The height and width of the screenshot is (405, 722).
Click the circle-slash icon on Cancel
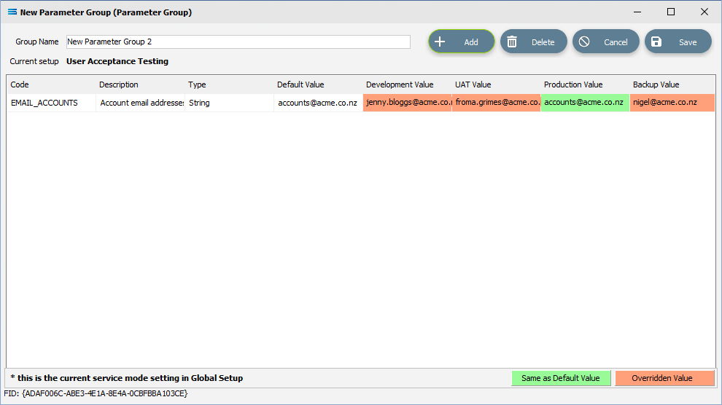(x=584, y=42)
